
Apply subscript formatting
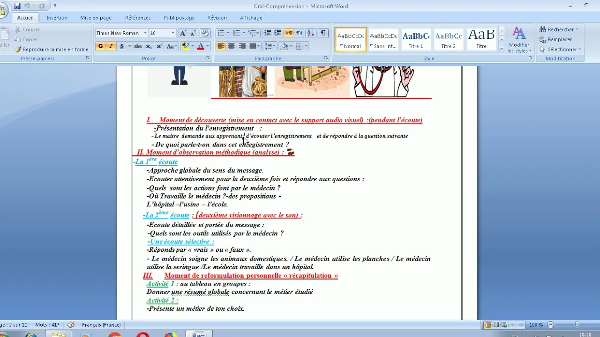coord(149,46)
